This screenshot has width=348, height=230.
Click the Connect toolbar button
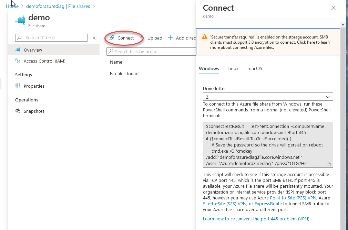pyautogui.click(x=122, y=38)
